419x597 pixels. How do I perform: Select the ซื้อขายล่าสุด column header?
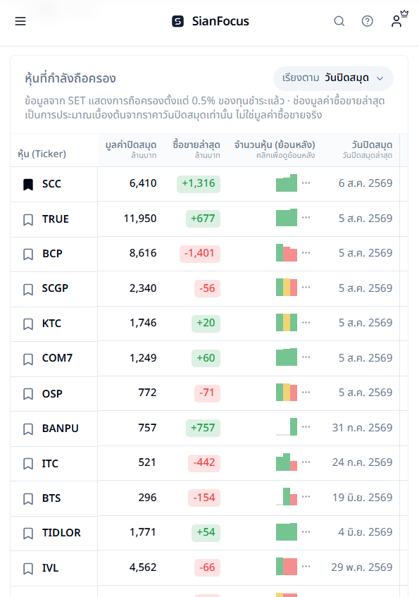tap(196, 149)
